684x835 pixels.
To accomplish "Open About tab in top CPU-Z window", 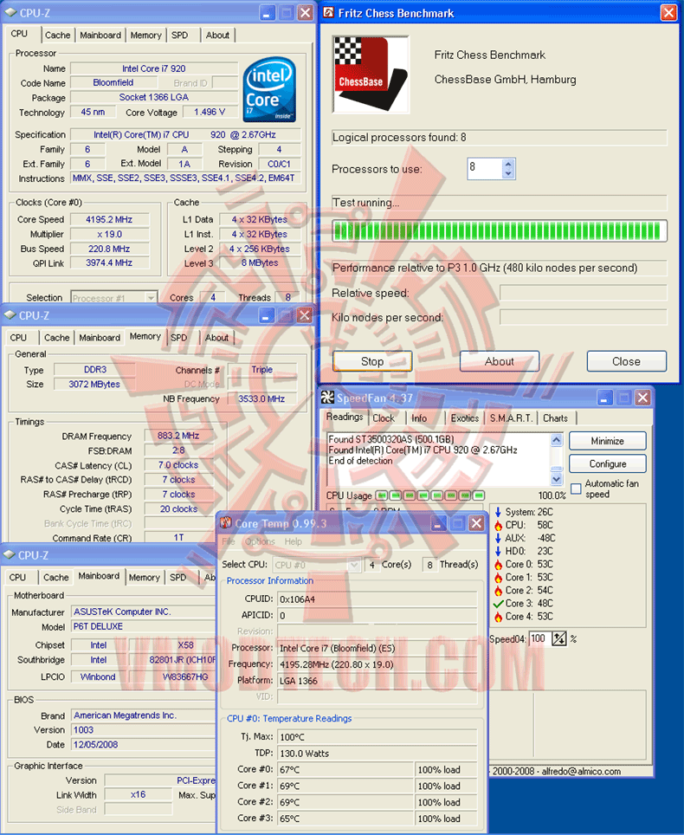I will pos(217,36).
